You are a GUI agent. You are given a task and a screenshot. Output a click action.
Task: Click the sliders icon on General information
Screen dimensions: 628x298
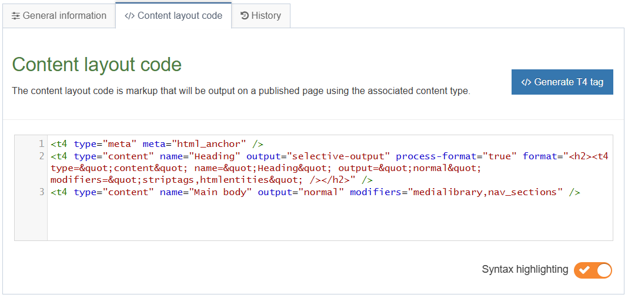click(x=16, y=16)
